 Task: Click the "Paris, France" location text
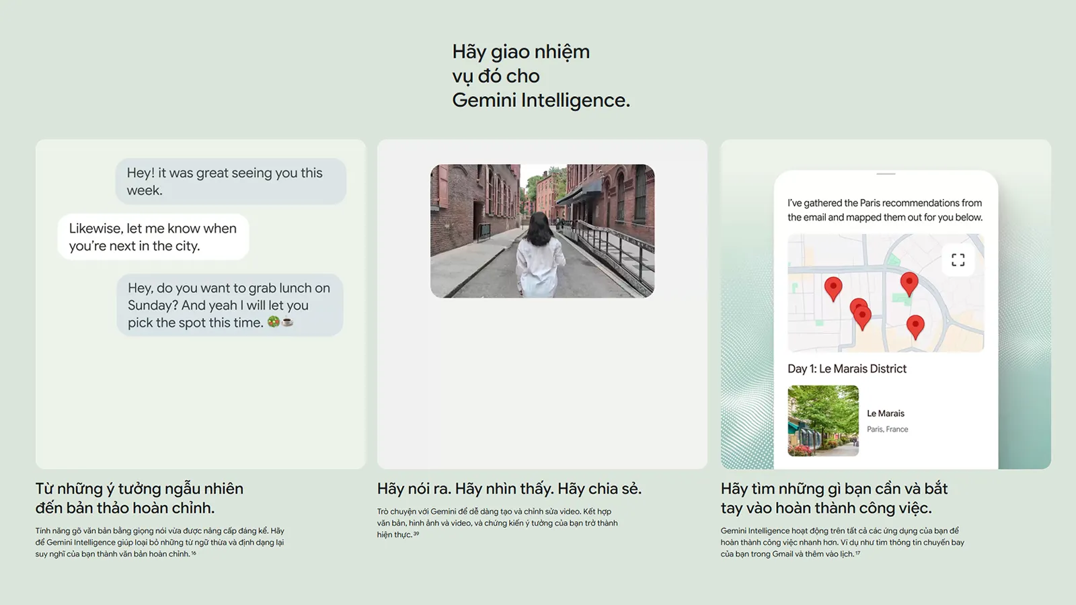click(x=888, y=429)
